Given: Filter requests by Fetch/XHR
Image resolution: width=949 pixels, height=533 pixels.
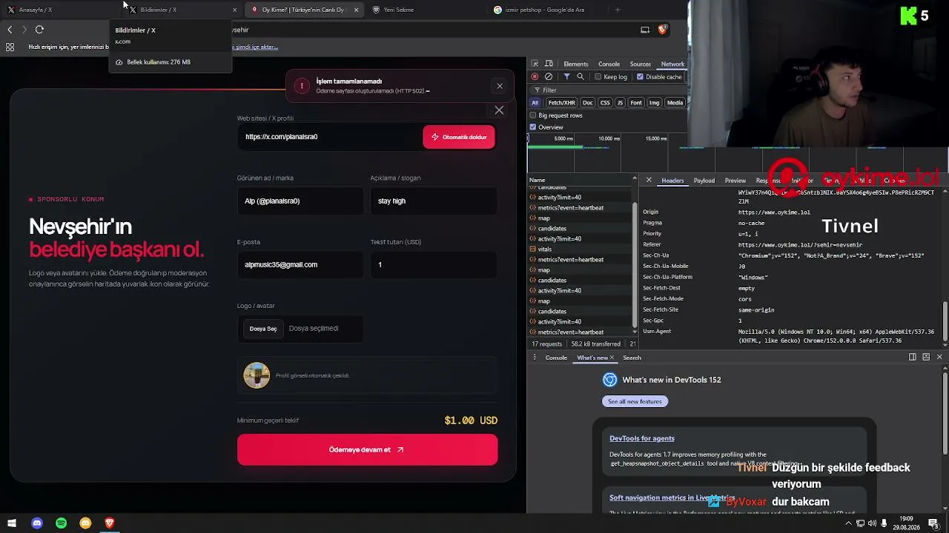Looking at the screenshot, I should pos(561,103).
